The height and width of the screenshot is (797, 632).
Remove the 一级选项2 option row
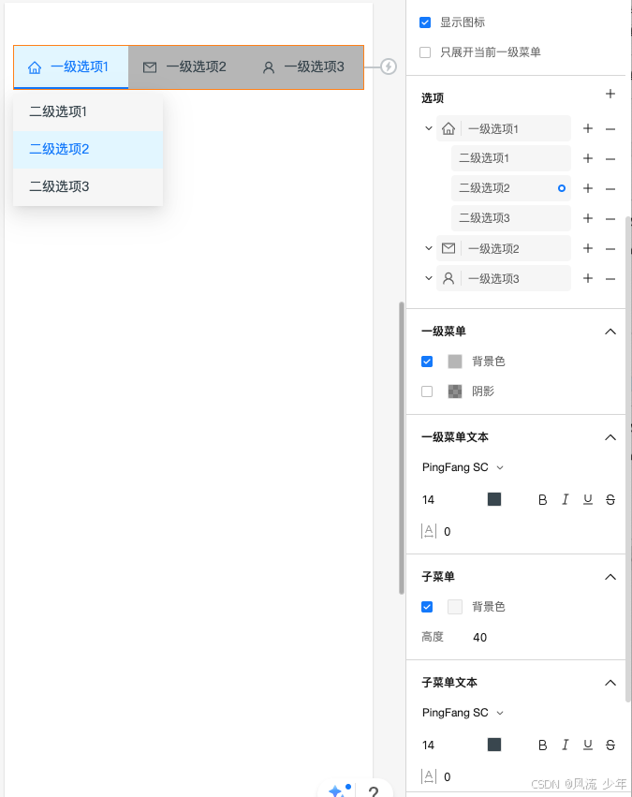(x=610, y=249)
